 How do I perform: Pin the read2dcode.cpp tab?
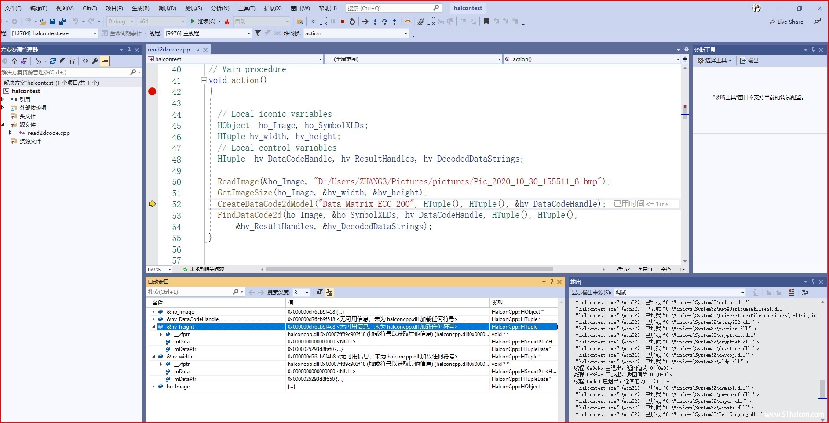(x=197, y=50)
